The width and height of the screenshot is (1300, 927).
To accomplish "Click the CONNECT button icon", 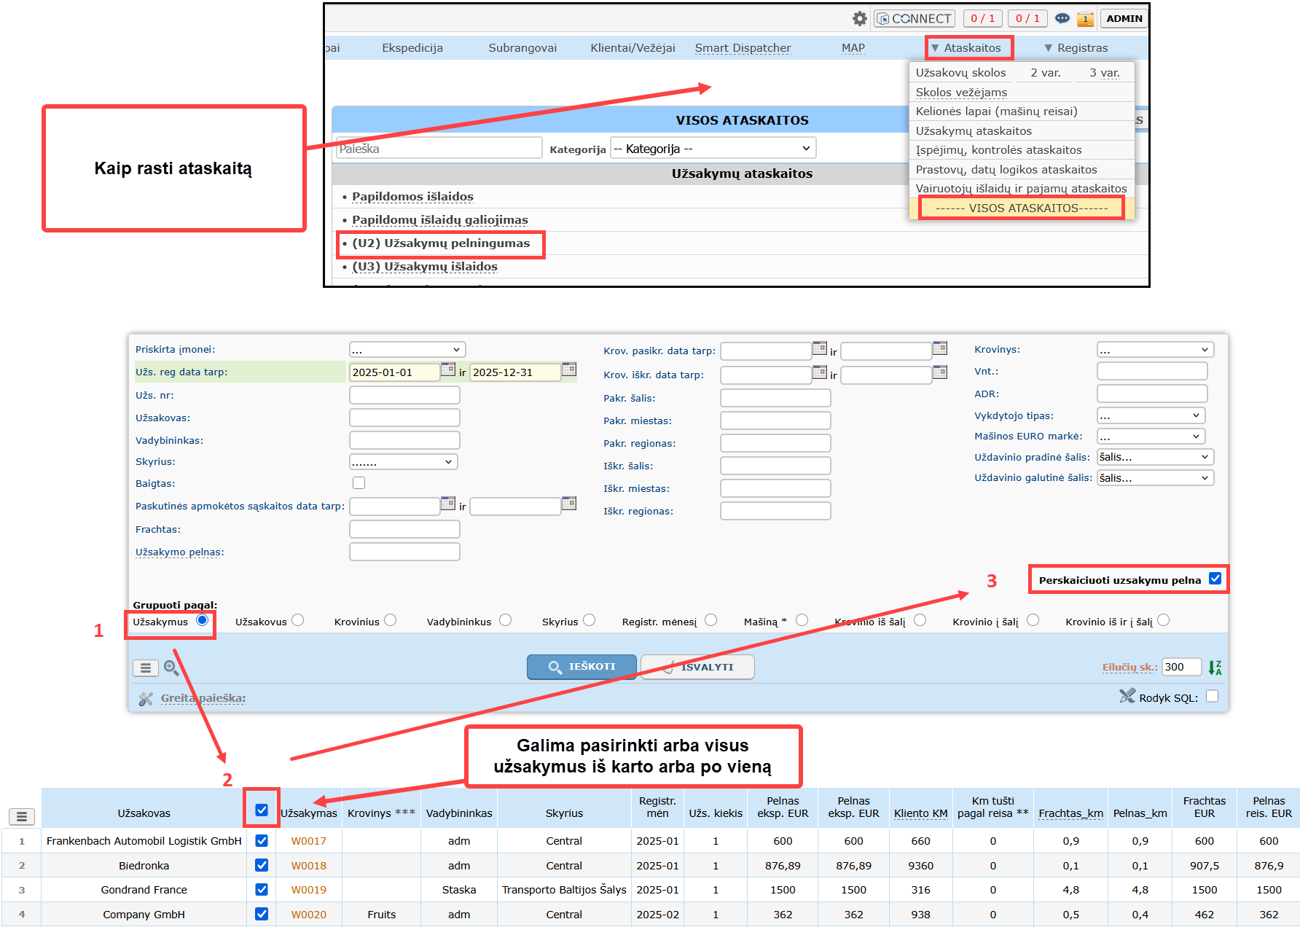I will 914,18.
